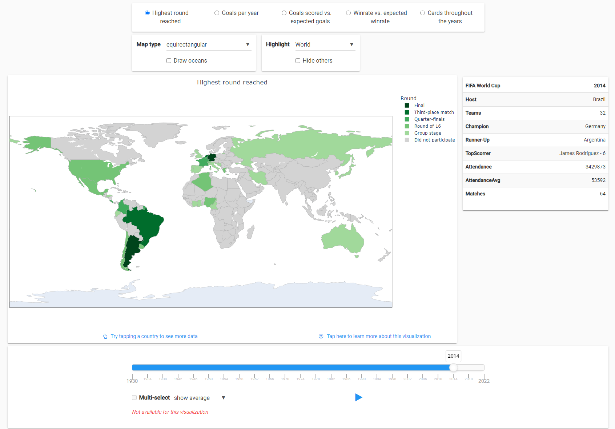This screenshot has height=429, width=615.
Task: Check the Hide others option
Action: [x=298, y=61]
